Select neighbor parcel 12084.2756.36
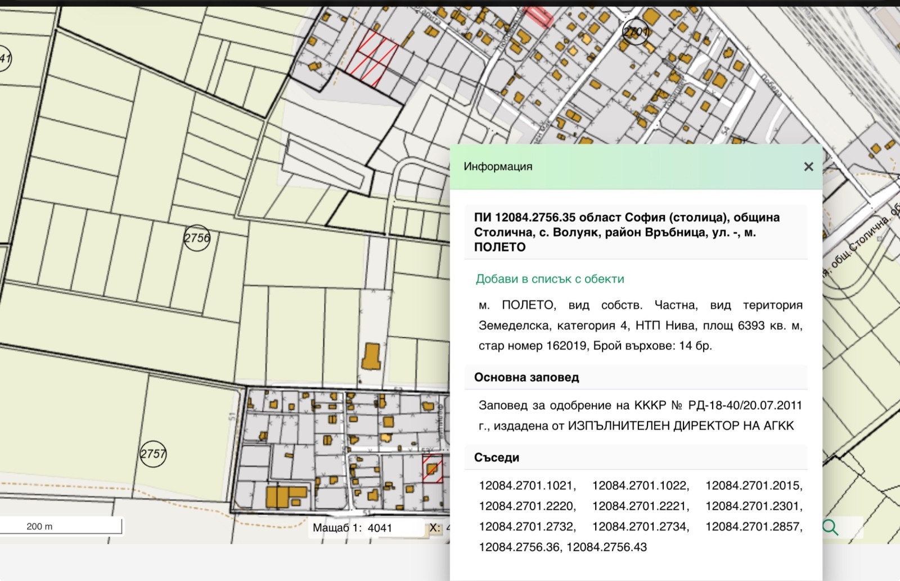This screenshot has width=900, height=581. (x=520, y=547)
